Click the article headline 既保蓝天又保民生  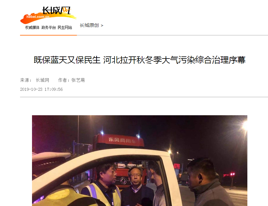(67, 60)
